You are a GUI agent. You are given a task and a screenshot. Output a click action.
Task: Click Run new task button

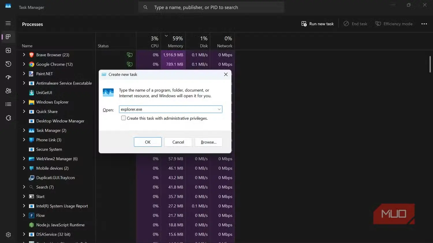[x=318, y=24]
